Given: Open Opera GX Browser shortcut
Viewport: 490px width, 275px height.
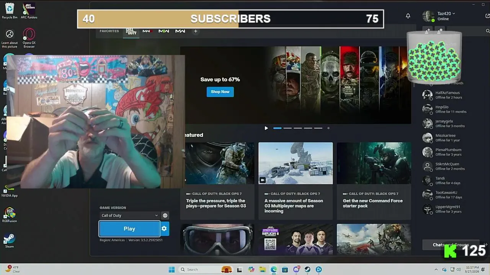Looking at the screenshot, I should tap(29, 38).
